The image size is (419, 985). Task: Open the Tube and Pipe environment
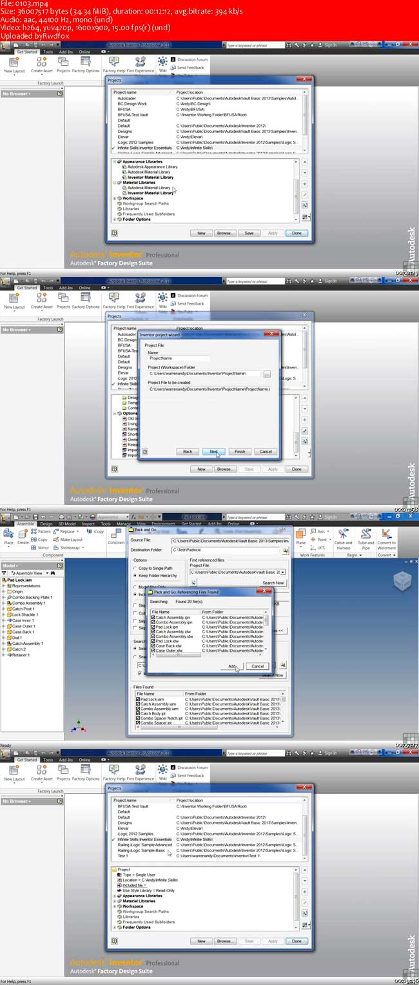[x=366, y=539]
